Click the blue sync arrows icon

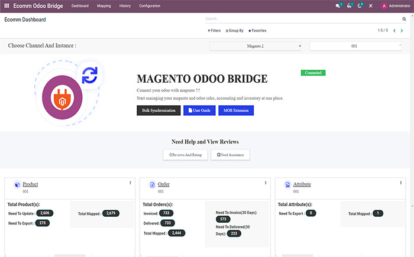(x=89, y=75)
